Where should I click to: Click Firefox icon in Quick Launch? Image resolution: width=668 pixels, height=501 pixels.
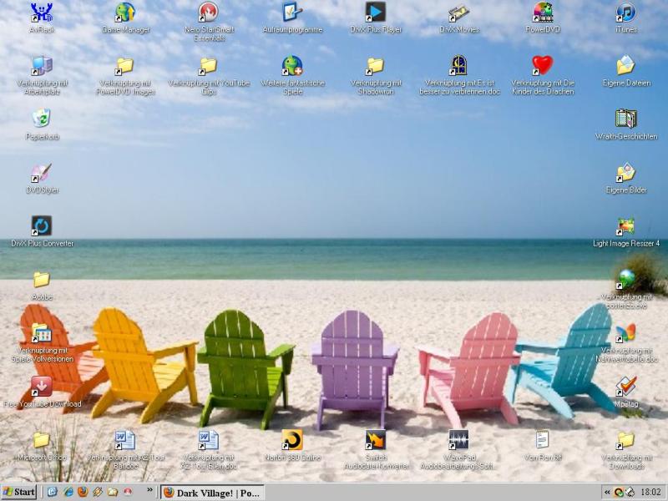pyautogui.click(x=82, y=492)
